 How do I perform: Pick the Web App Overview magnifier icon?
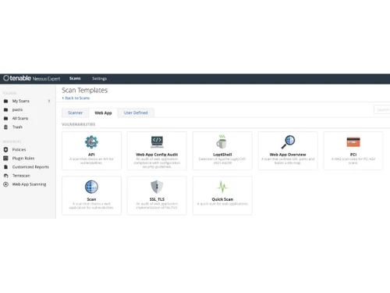(288, 142)
